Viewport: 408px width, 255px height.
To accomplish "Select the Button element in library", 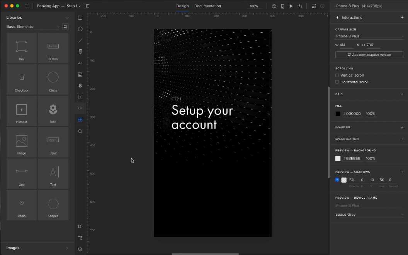I will click(53, 48).
